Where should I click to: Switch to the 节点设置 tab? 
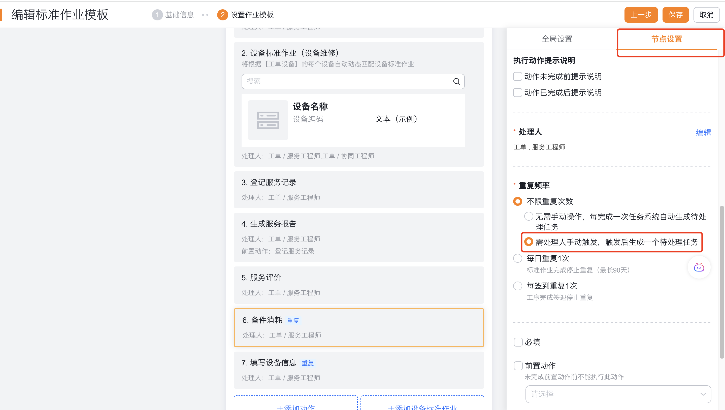[x=666, y=39]
